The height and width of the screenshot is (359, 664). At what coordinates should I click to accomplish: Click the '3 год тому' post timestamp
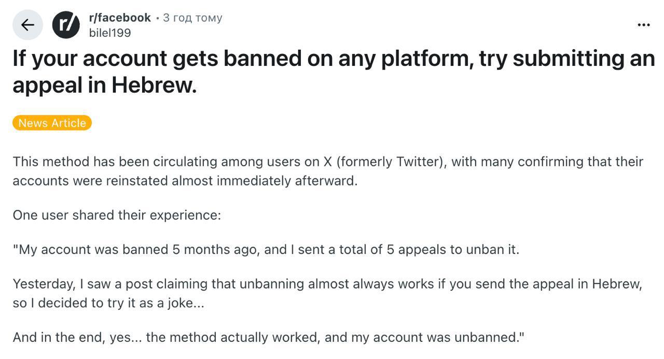pos(192,18)
